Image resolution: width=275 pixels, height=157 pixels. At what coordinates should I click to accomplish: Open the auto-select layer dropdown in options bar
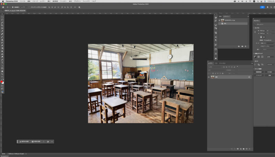[24, 7]
